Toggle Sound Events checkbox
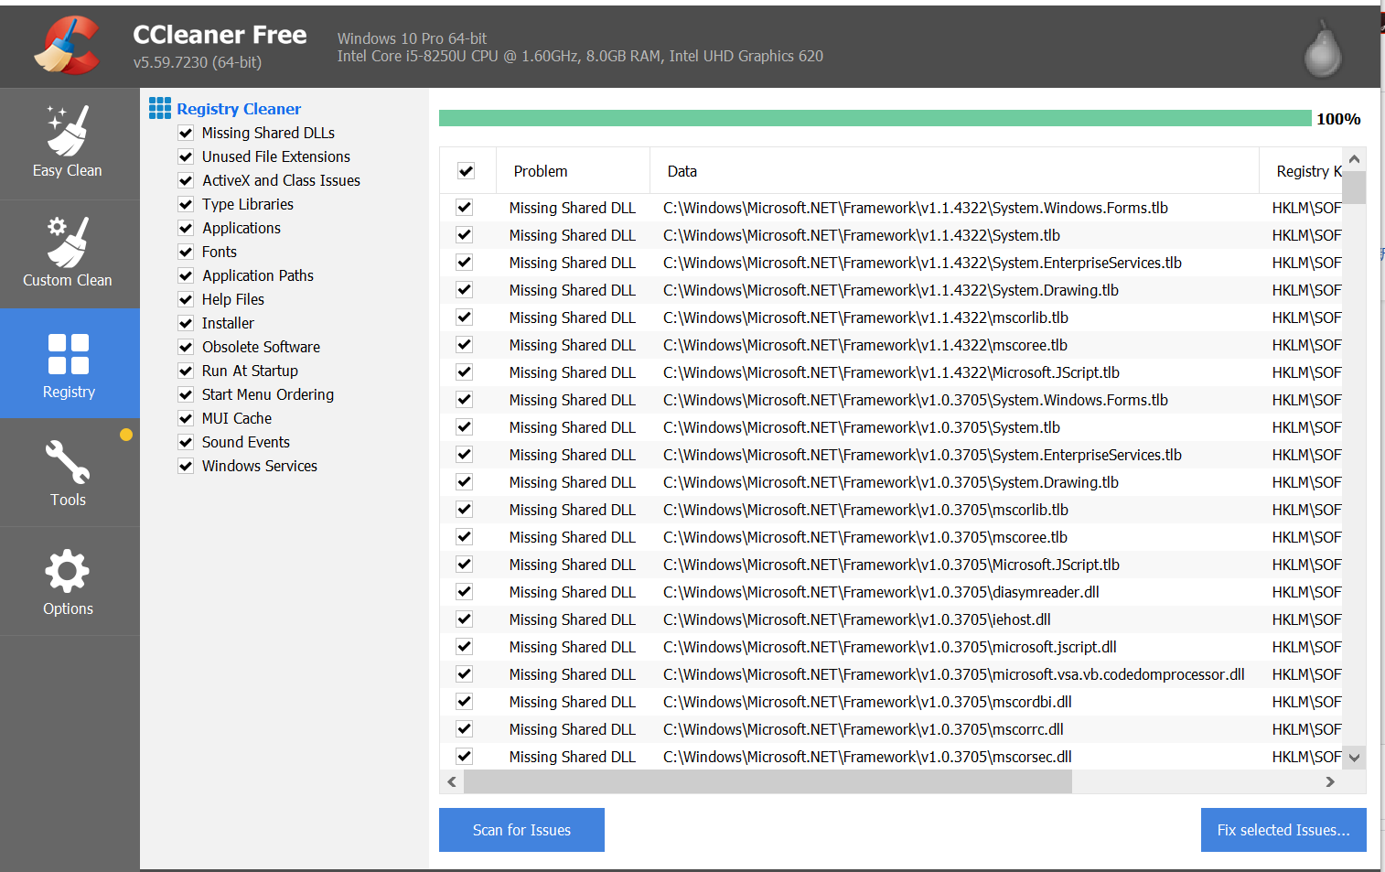 pyautogui.click(x=186, y=442)
